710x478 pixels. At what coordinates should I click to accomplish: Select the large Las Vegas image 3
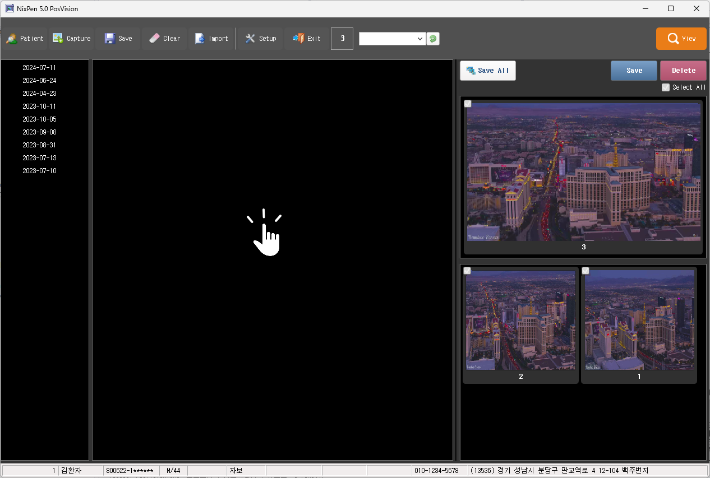[583, 171]
